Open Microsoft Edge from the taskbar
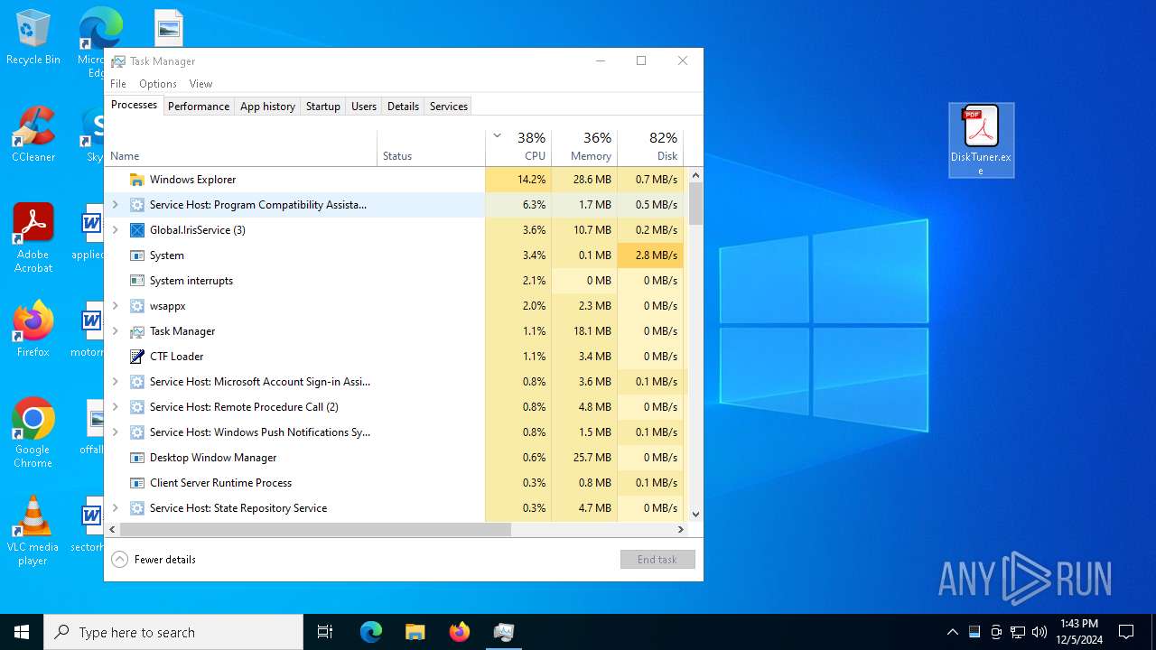The image size is (1156, 650). [371, 632]
